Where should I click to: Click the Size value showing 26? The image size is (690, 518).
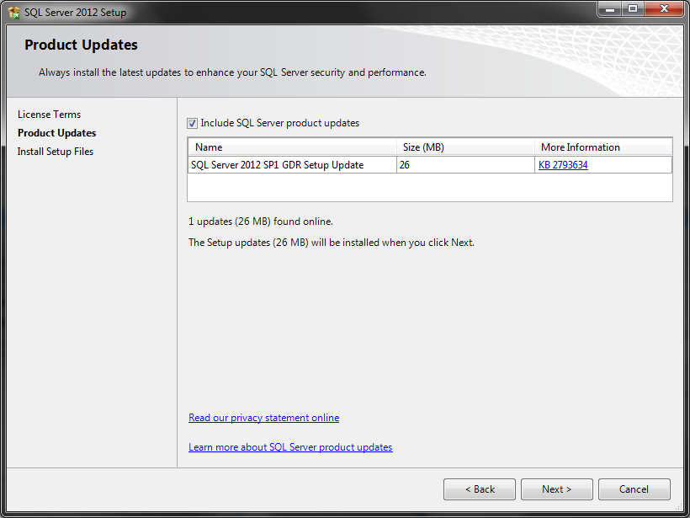(404, 164)
